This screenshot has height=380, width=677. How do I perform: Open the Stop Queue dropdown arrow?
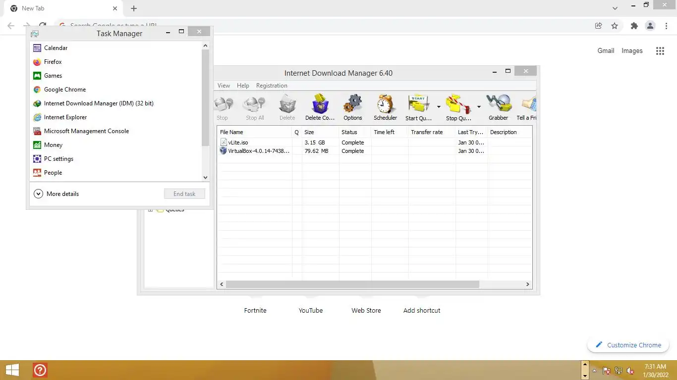pos(479,107)
